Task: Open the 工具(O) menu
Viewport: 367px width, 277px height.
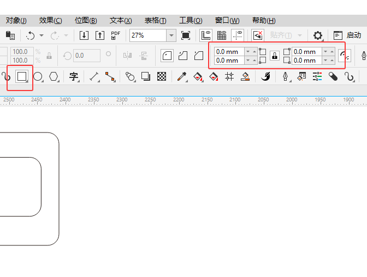Action: 191,21
